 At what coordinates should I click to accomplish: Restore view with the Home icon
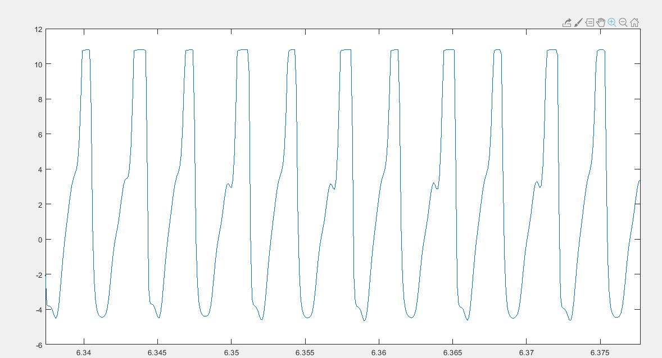pos(634,22)
